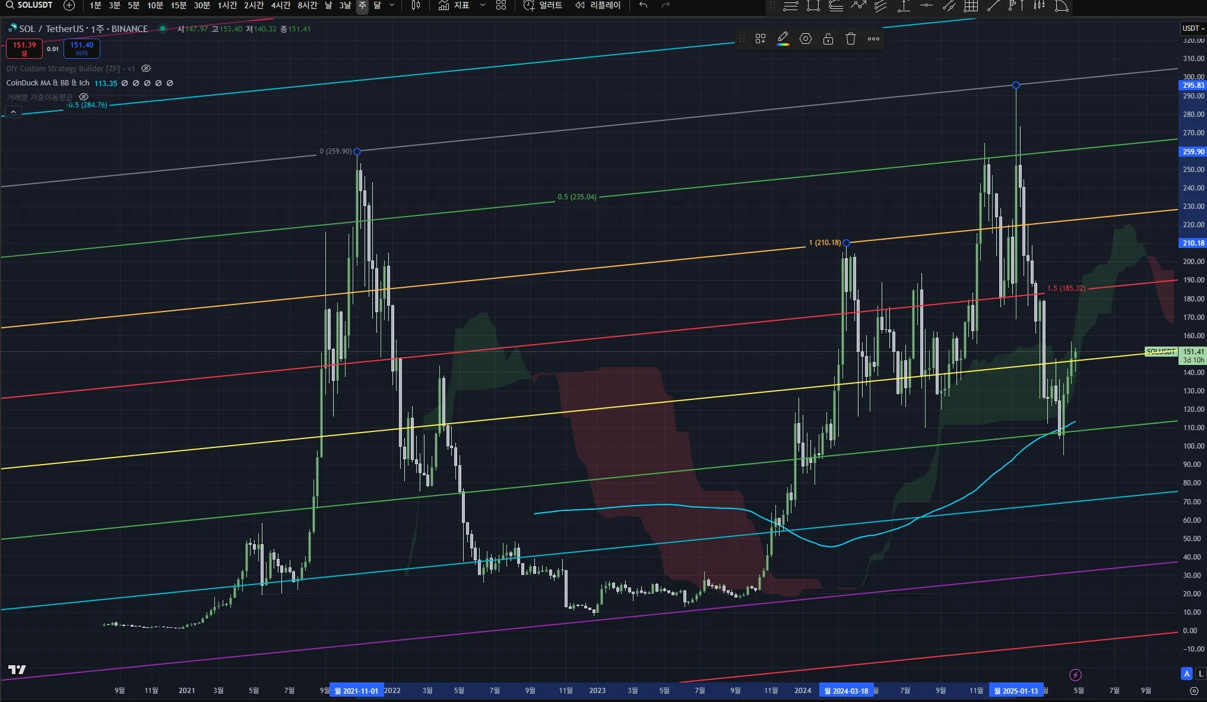Show hidden 거래량 가중이동평균 indicator

click(84, 97)
